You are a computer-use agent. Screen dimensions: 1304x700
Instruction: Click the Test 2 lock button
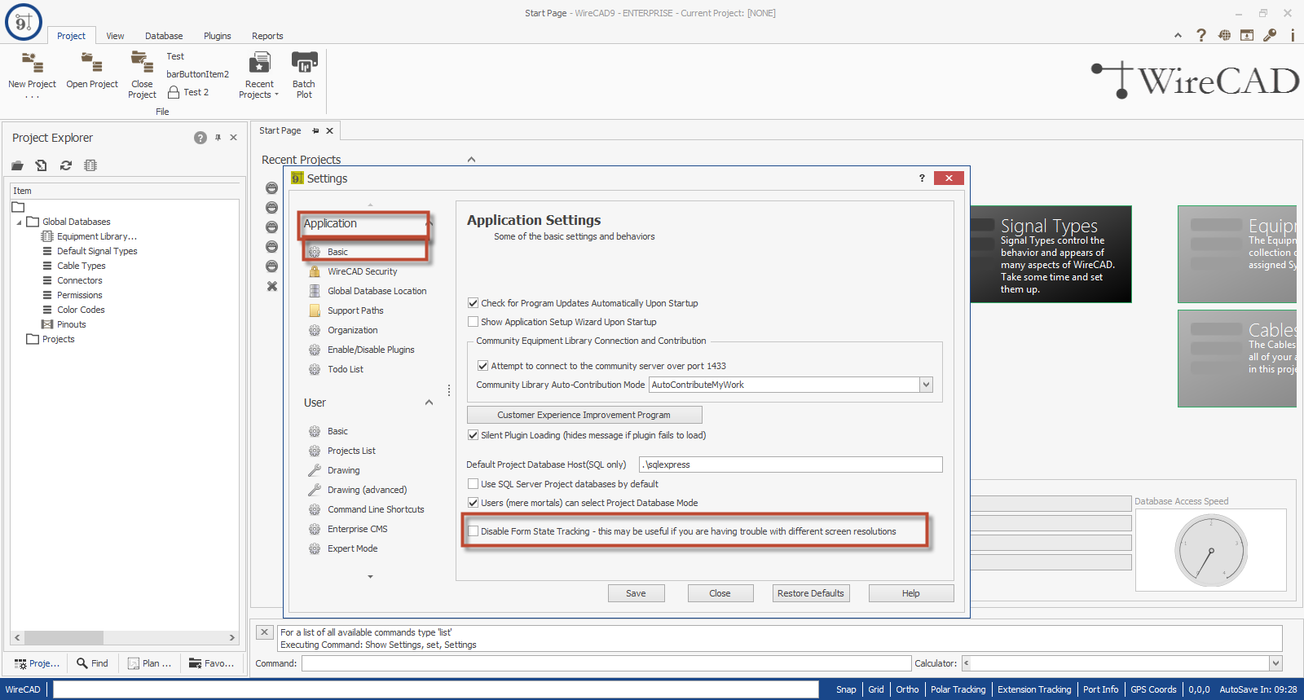[x=188, y=92]
